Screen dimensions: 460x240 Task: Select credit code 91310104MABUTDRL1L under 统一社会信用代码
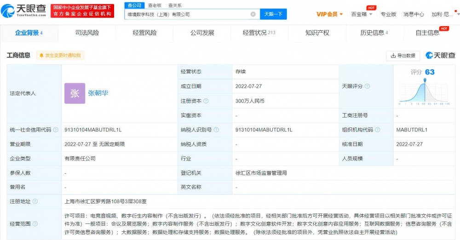coord(93,130)
